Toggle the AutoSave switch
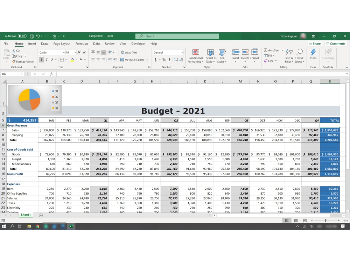Image resolution: width=350 pixels, height=263 pixels. (x=22, y=36)
